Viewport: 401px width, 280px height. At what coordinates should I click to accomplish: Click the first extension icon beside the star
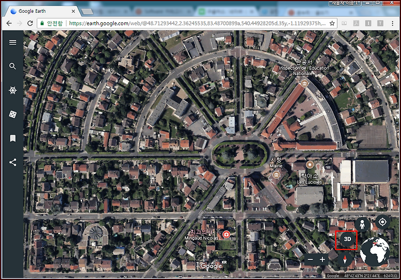(x=344, y=23)
